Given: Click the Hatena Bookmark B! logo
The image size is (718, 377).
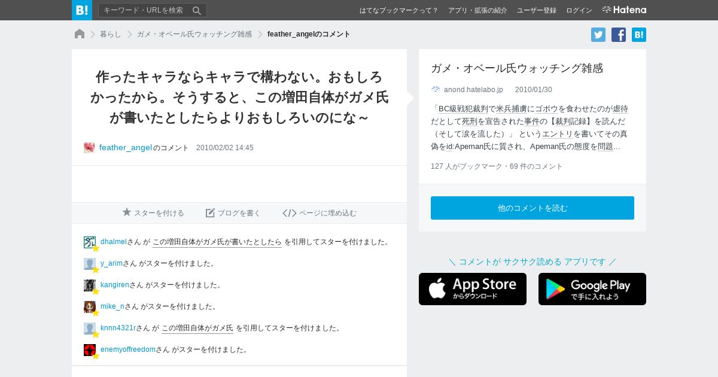Looking at the screenshot, I should click(82, 10).
